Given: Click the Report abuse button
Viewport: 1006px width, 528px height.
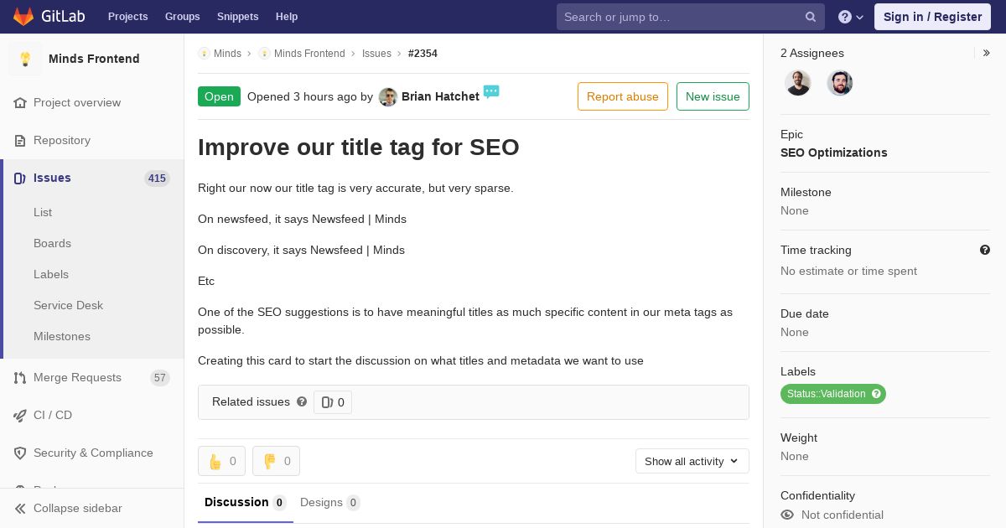Looking at the screenshot, I should click(x=623, y=96).
